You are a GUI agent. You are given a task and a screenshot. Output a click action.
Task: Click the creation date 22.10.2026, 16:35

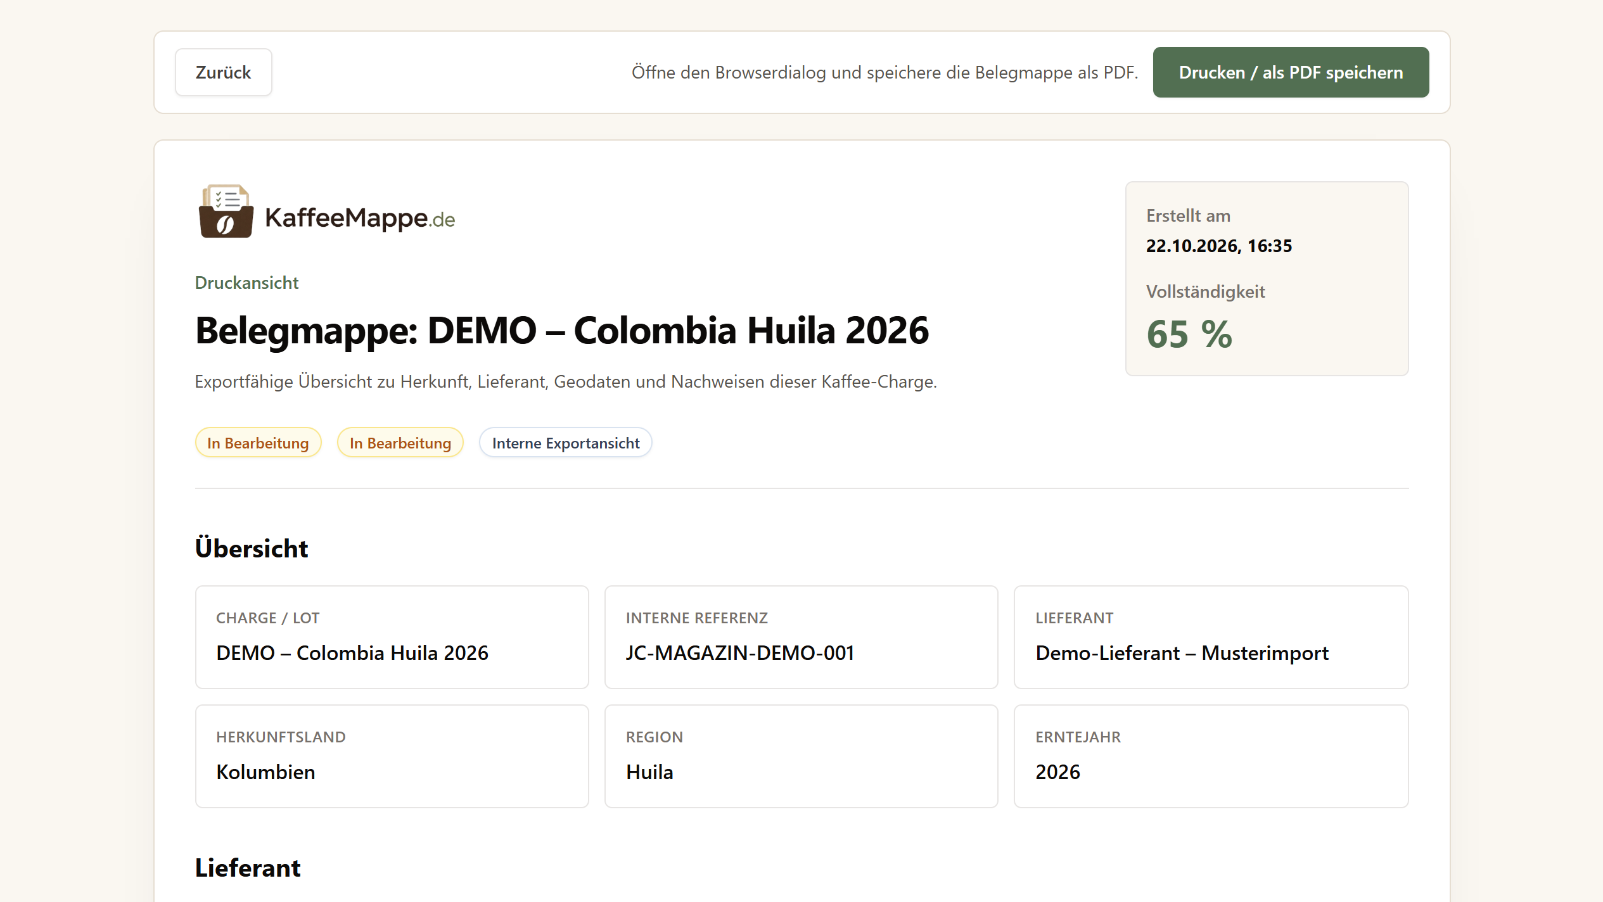pos(1219,246)
